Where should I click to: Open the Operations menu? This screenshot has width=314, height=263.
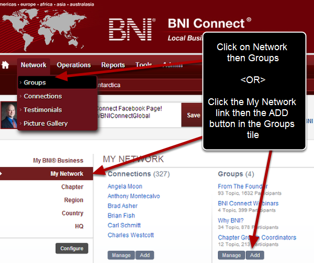(x=74, y=65)
